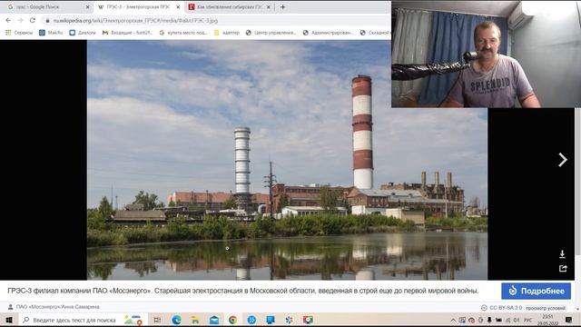The width and height of the screenshot is (581, 327).
Task: Close the third browser tab
Action: (269, 7)
